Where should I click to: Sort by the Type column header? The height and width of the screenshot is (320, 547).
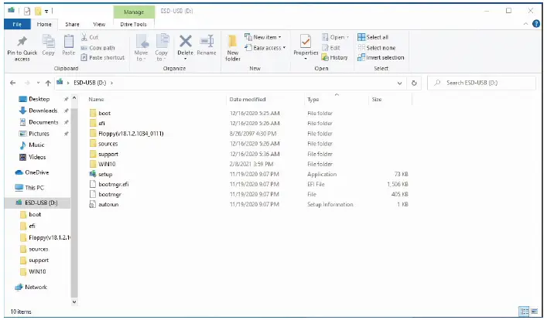click(313, 100)
